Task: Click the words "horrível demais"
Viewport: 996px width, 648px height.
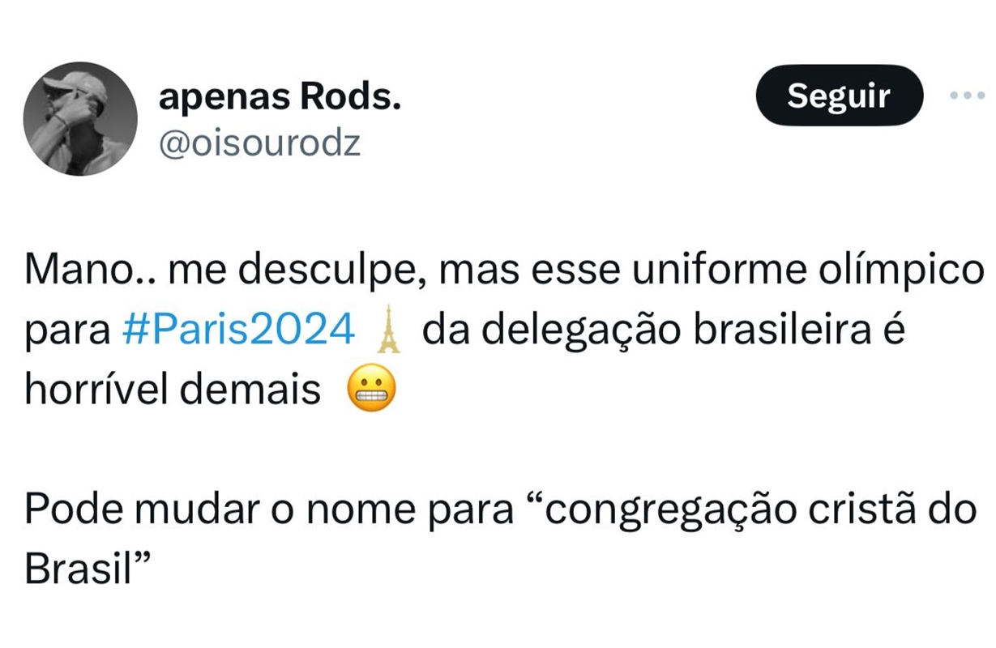Action: pos(173,390)
